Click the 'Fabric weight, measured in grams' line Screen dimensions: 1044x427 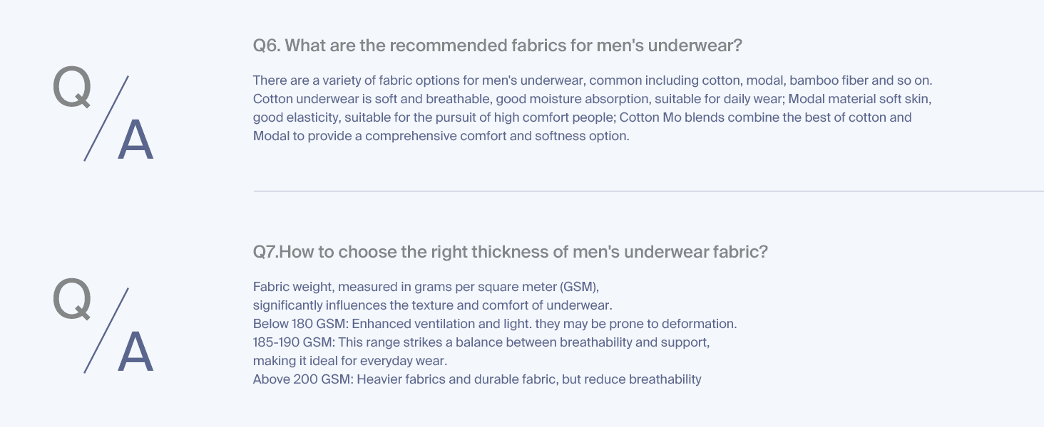click(x=426, y=287)
